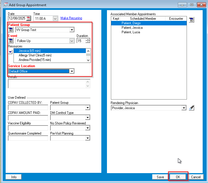Open Patient Group lookup list icon
Image resolution: width=208 pixels, height=183 pixels.
11,30
